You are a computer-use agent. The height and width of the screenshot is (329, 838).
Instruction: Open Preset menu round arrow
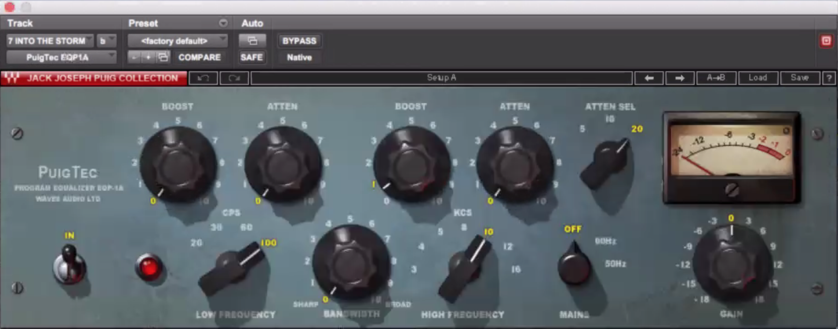tap(223, 23)
